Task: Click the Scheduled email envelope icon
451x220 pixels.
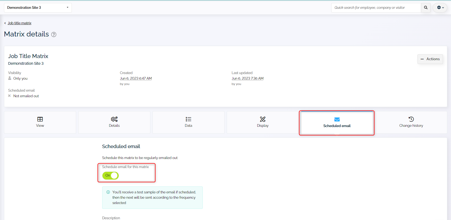Action: pyautogui.click(x=337, y=119)
